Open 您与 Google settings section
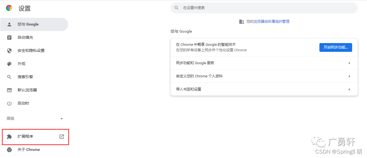 tap(34, 24)
